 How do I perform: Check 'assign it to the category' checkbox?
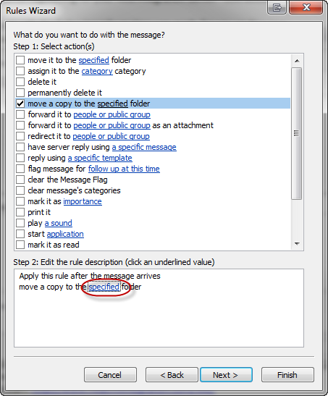point(20,71)
